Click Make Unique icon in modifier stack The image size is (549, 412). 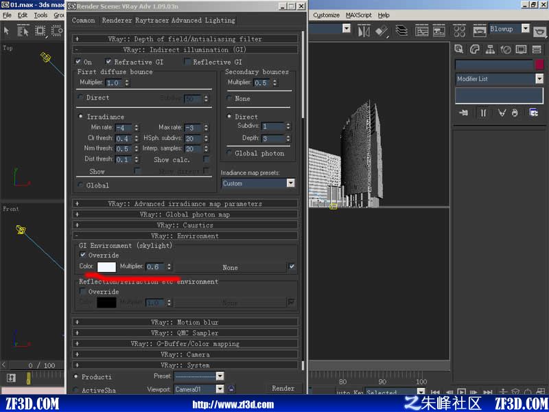click(502, 113)
